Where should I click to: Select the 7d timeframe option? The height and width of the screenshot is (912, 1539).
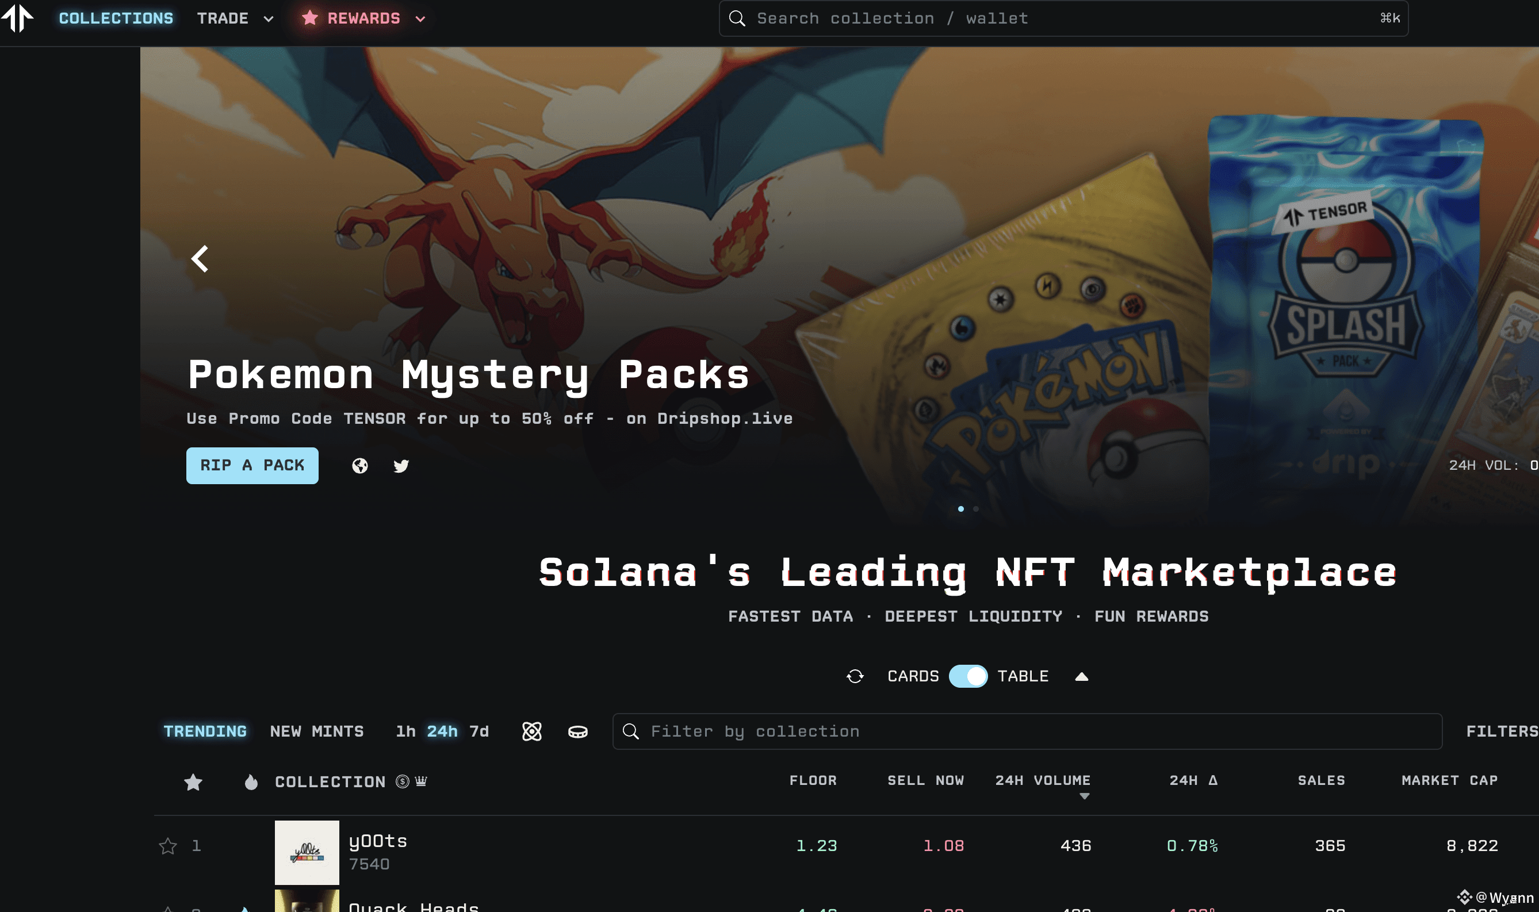(479, 731)
